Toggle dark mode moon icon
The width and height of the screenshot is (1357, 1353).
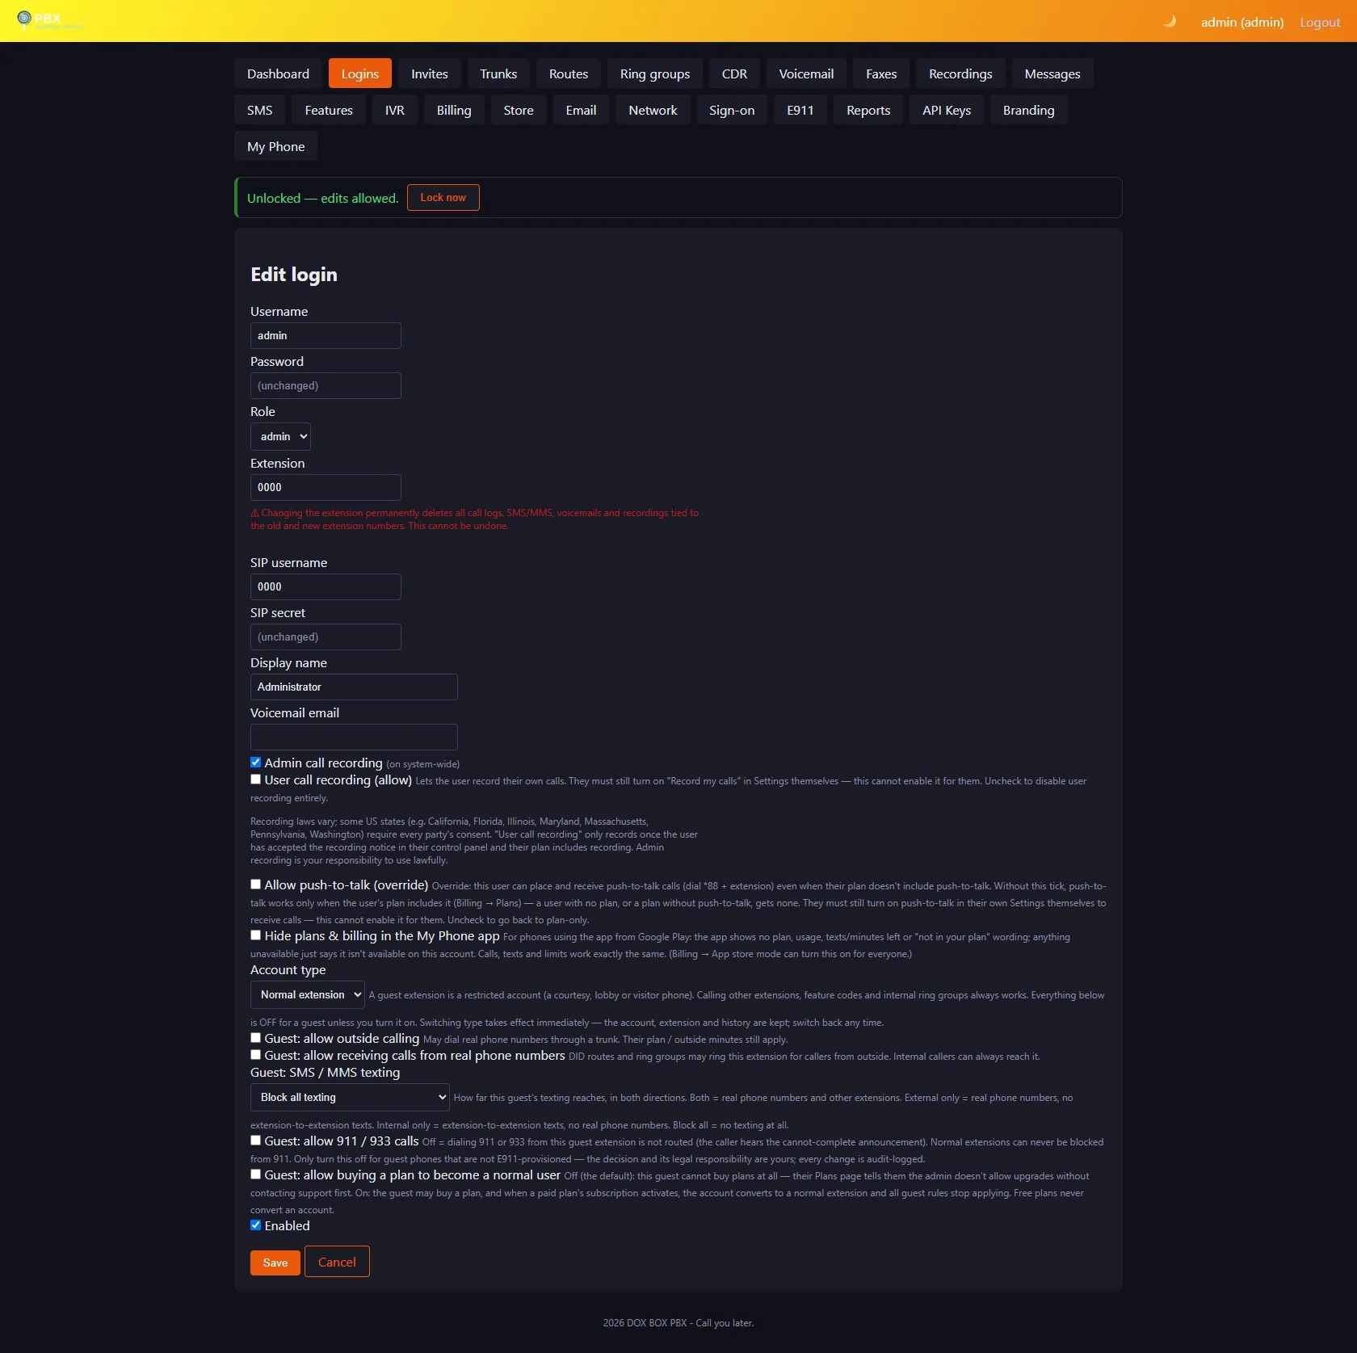[1170, 22]
